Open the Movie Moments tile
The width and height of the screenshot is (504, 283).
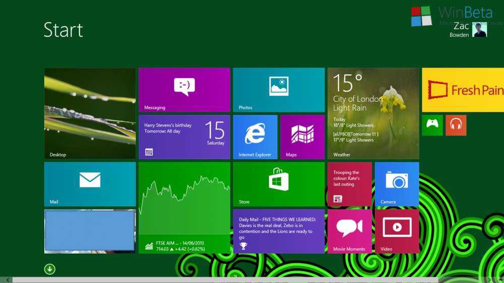point(350,231)
